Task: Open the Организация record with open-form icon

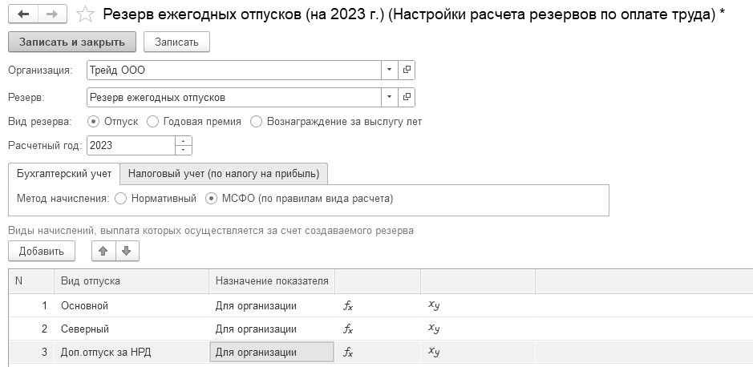Action: point(407,70)
